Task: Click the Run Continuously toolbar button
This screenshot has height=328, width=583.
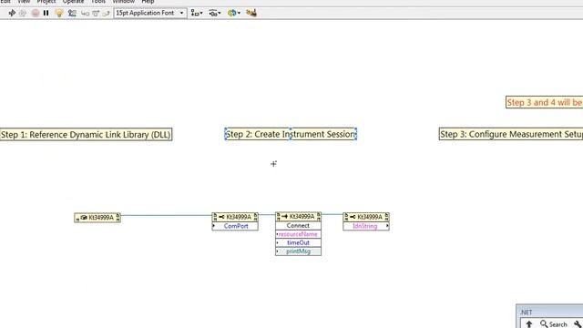Action: coord(23,13)
